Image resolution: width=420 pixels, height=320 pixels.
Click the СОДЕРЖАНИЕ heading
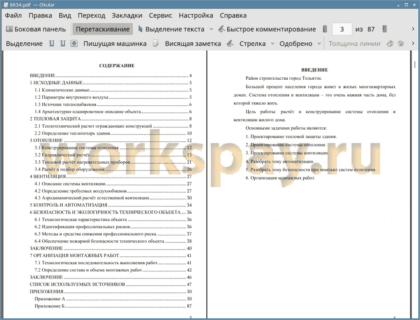(x=117, y=66)
